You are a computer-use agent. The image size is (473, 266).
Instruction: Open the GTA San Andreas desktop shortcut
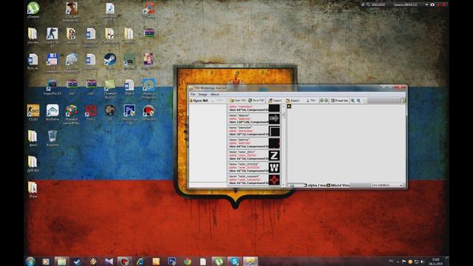click(72, 11)
